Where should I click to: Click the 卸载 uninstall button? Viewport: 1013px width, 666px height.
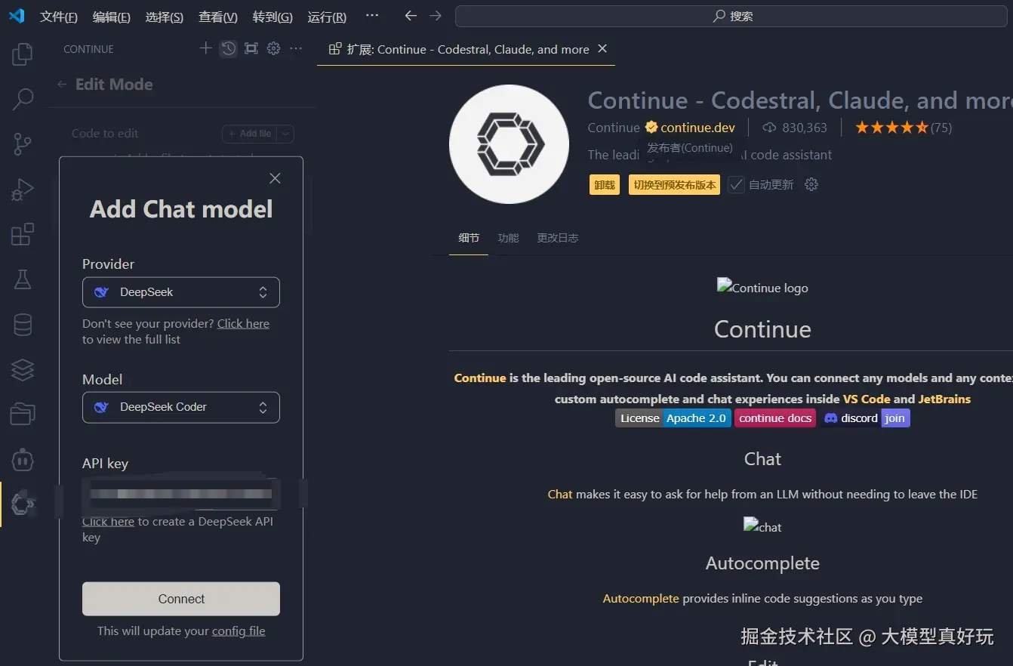(605, 185)
